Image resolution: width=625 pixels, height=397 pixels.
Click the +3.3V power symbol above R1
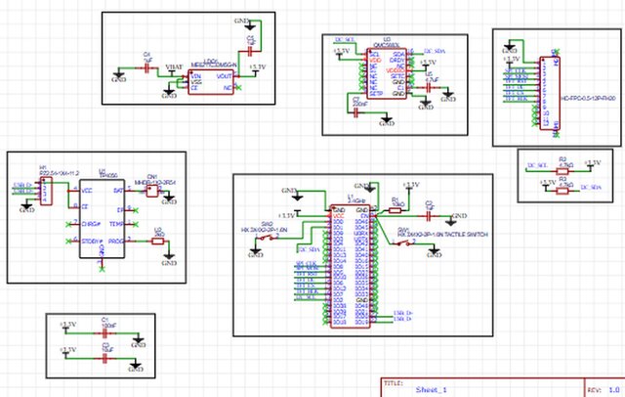pos(410,185)
